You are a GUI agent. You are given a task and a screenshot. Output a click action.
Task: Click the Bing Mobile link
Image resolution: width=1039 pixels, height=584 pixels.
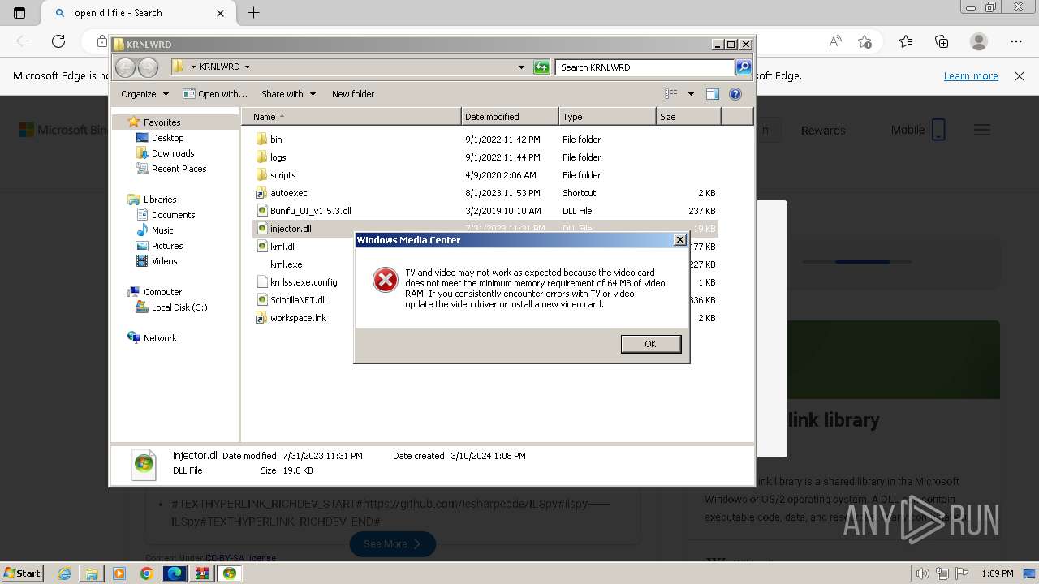point(918,130)
